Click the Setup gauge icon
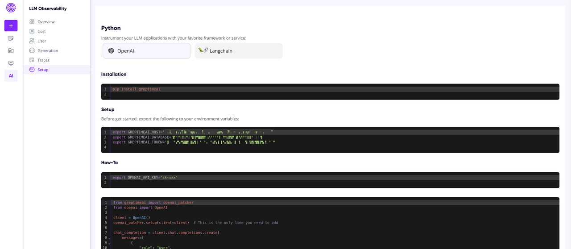571x249 pixels. 32,70
